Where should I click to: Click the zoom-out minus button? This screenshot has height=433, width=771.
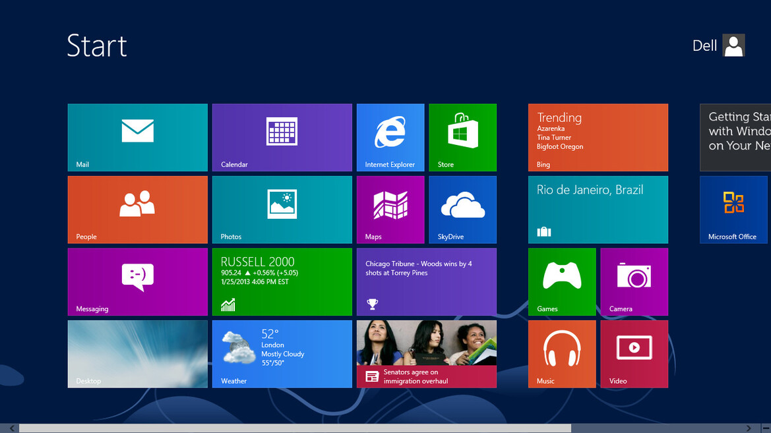pos(766,428)
